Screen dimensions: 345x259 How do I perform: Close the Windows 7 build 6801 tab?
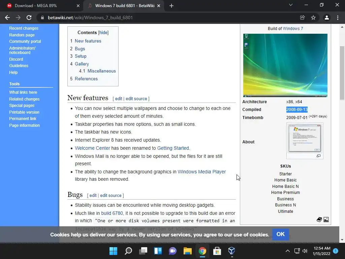[159, 6]
